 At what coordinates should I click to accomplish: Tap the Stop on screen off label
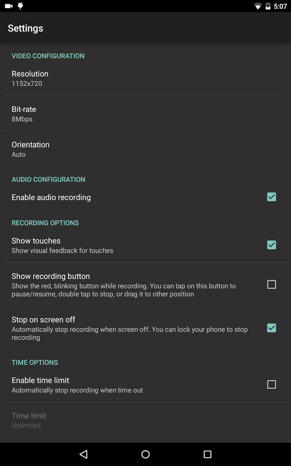coord(43,319)
